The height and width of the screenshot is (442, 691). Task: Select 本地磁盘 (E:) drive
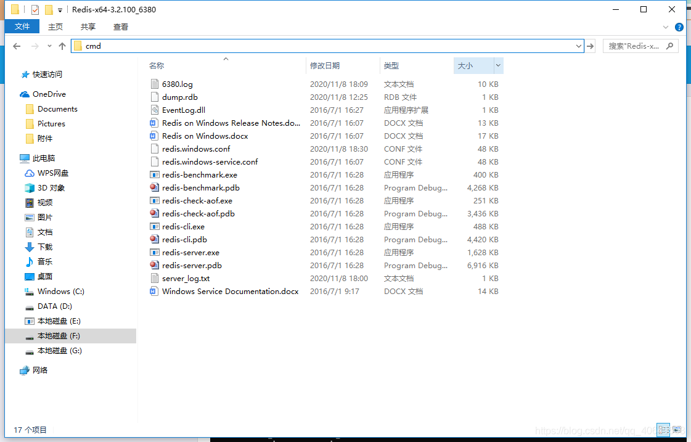pyautogui.click(x=59, y=321)
